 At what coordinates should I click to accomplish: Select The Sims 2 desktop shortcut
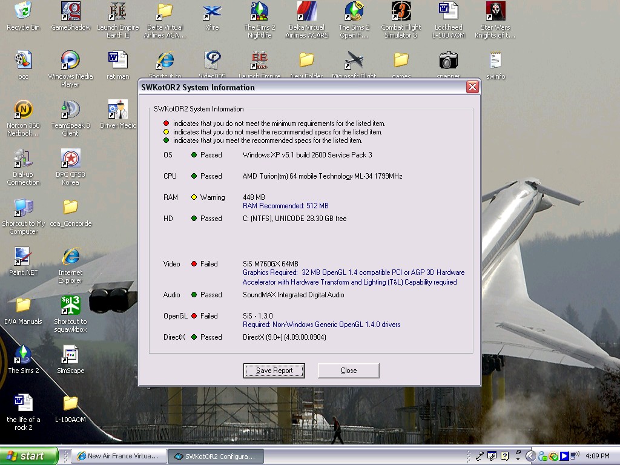23,359
